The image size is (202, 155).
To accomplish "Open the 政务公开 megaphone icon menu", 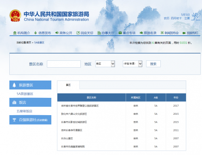I will pyautogui.click(x=57, y=33).
